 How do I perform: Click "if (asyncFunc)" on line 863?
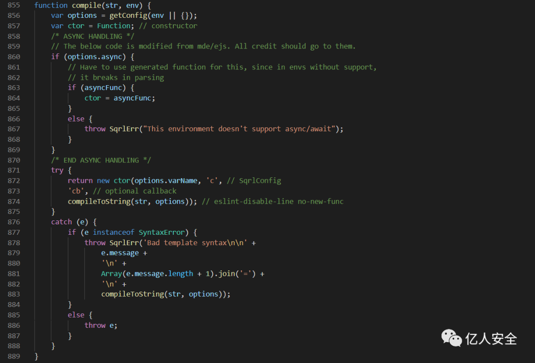(97, 88)
